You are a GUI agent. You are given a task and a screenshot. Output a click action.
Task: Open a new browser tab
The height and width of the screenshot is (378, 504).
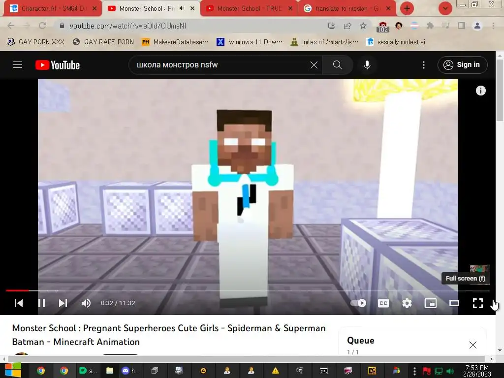(407, 8)
